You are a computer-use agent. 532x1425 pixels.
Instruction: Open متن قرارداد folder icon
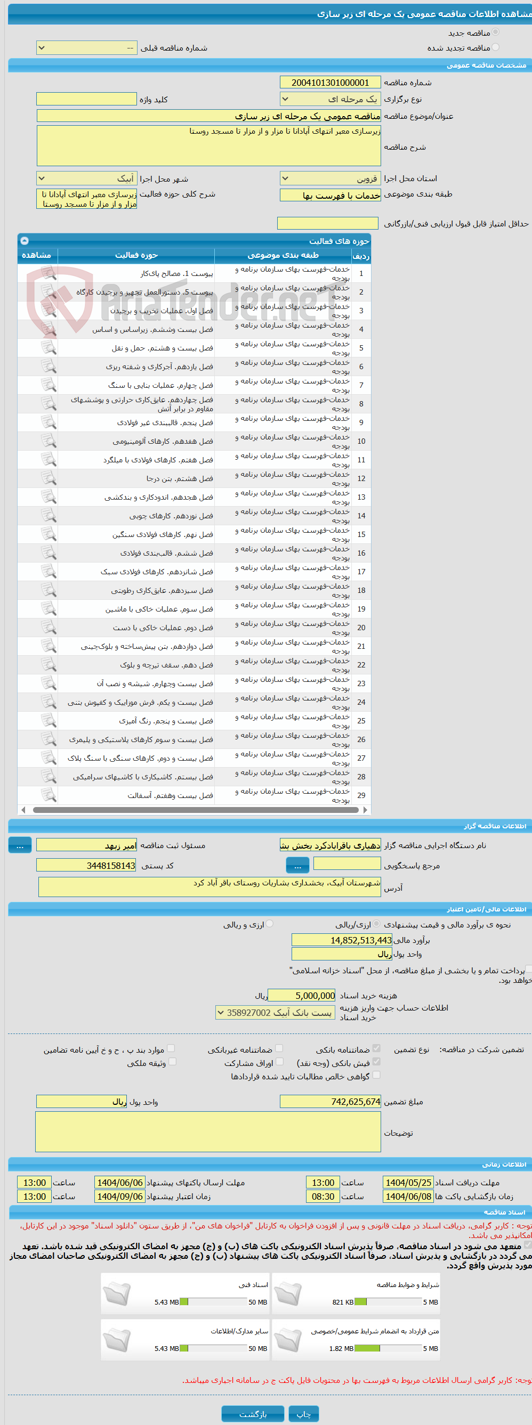pos(288,1340)
